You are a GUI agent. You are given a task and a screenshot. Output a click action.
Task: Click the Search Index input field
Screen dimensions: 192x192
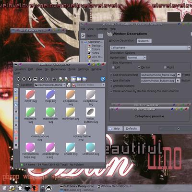pos(89,85)
